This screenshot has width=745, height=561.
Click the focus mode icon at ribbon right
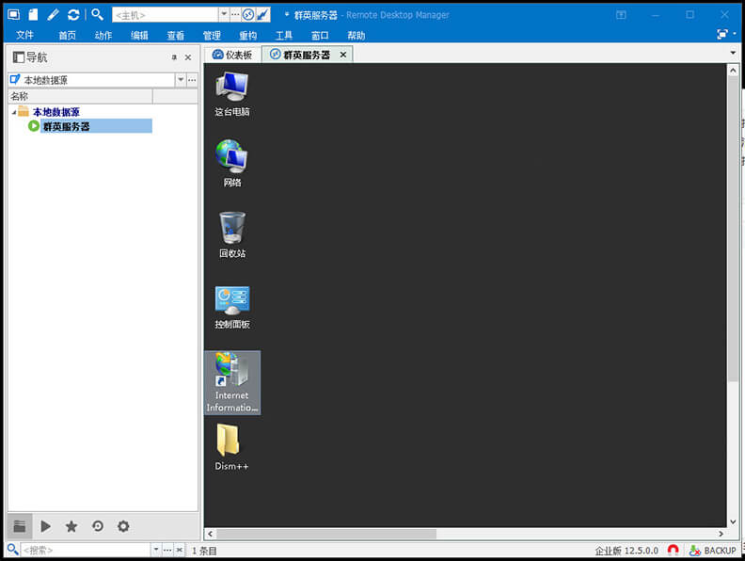tap(722, 34)
